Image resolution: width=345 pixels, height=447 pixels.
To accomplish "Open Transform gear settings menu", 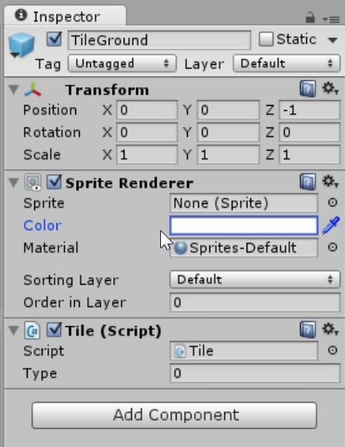I will [x=330, y=88].
